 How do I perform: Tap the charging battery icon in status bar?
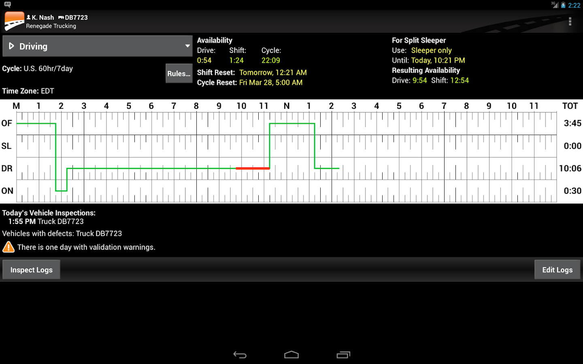[562, 5]
